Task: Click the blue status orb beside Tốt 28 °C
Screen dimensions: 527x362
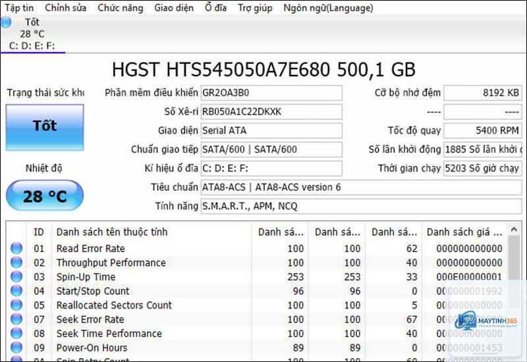Action: (x=6, y=22)
